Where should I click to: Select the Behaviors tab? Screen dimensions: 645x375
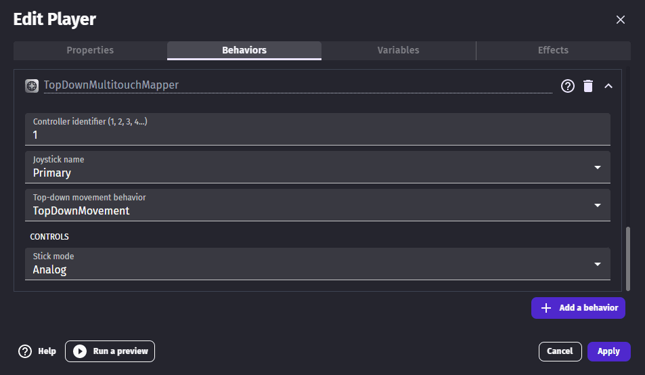(244, 50)
